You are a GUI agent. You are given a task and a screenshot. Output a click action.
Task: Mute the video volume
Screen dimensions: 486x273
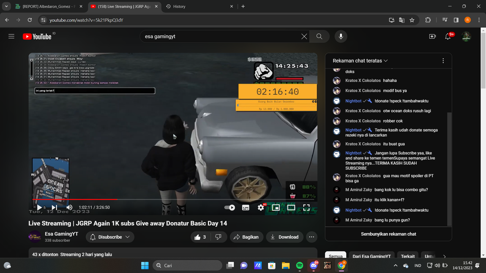(69, 207)
